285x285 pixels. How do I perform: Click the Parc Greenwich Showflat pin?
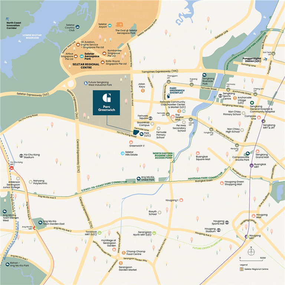(168, 96)
